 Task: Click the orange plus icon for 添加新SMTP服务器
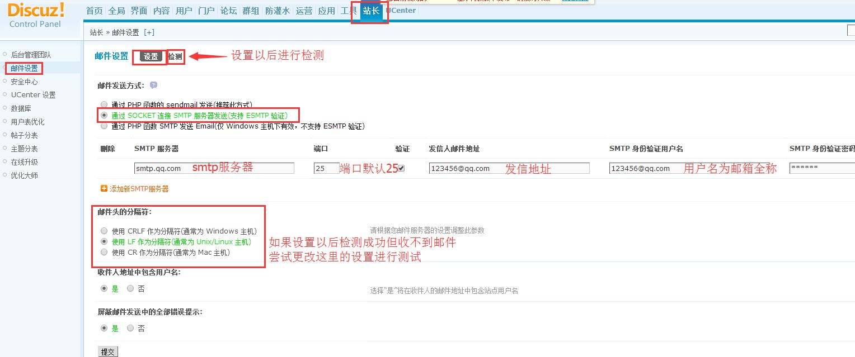(x=104, y=189)
